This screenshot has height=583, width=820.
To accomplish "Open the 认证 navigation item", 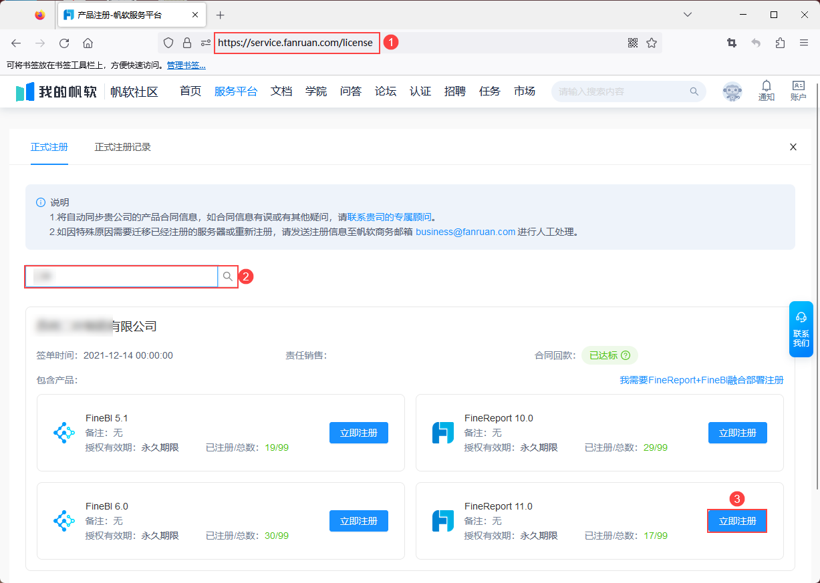I will pyautogui.click(x=420, y=91).
